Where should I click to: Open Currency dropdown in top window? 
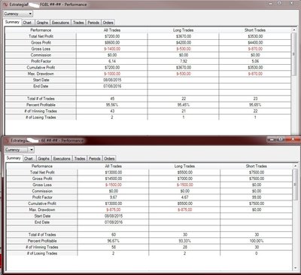[x=18, y=14]
